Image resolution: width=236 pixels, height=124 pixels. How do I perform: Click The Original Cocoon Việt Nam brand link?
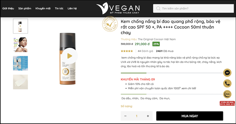point(157,39)
